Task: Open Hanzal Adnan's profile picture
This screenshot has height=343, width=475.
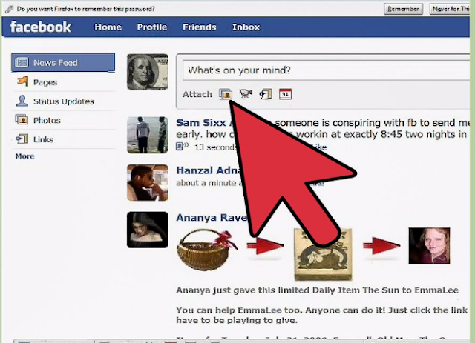Action: click(x=148, y=183)
